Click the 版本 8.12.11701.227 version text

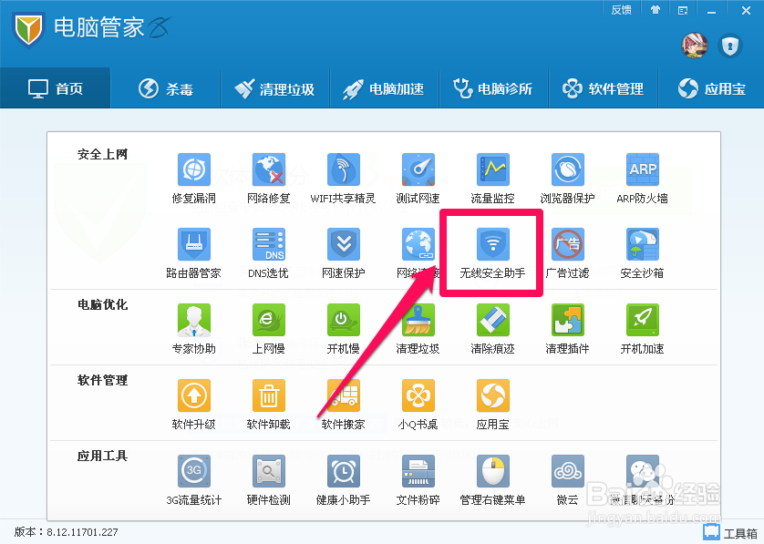[x=66, y=532]
